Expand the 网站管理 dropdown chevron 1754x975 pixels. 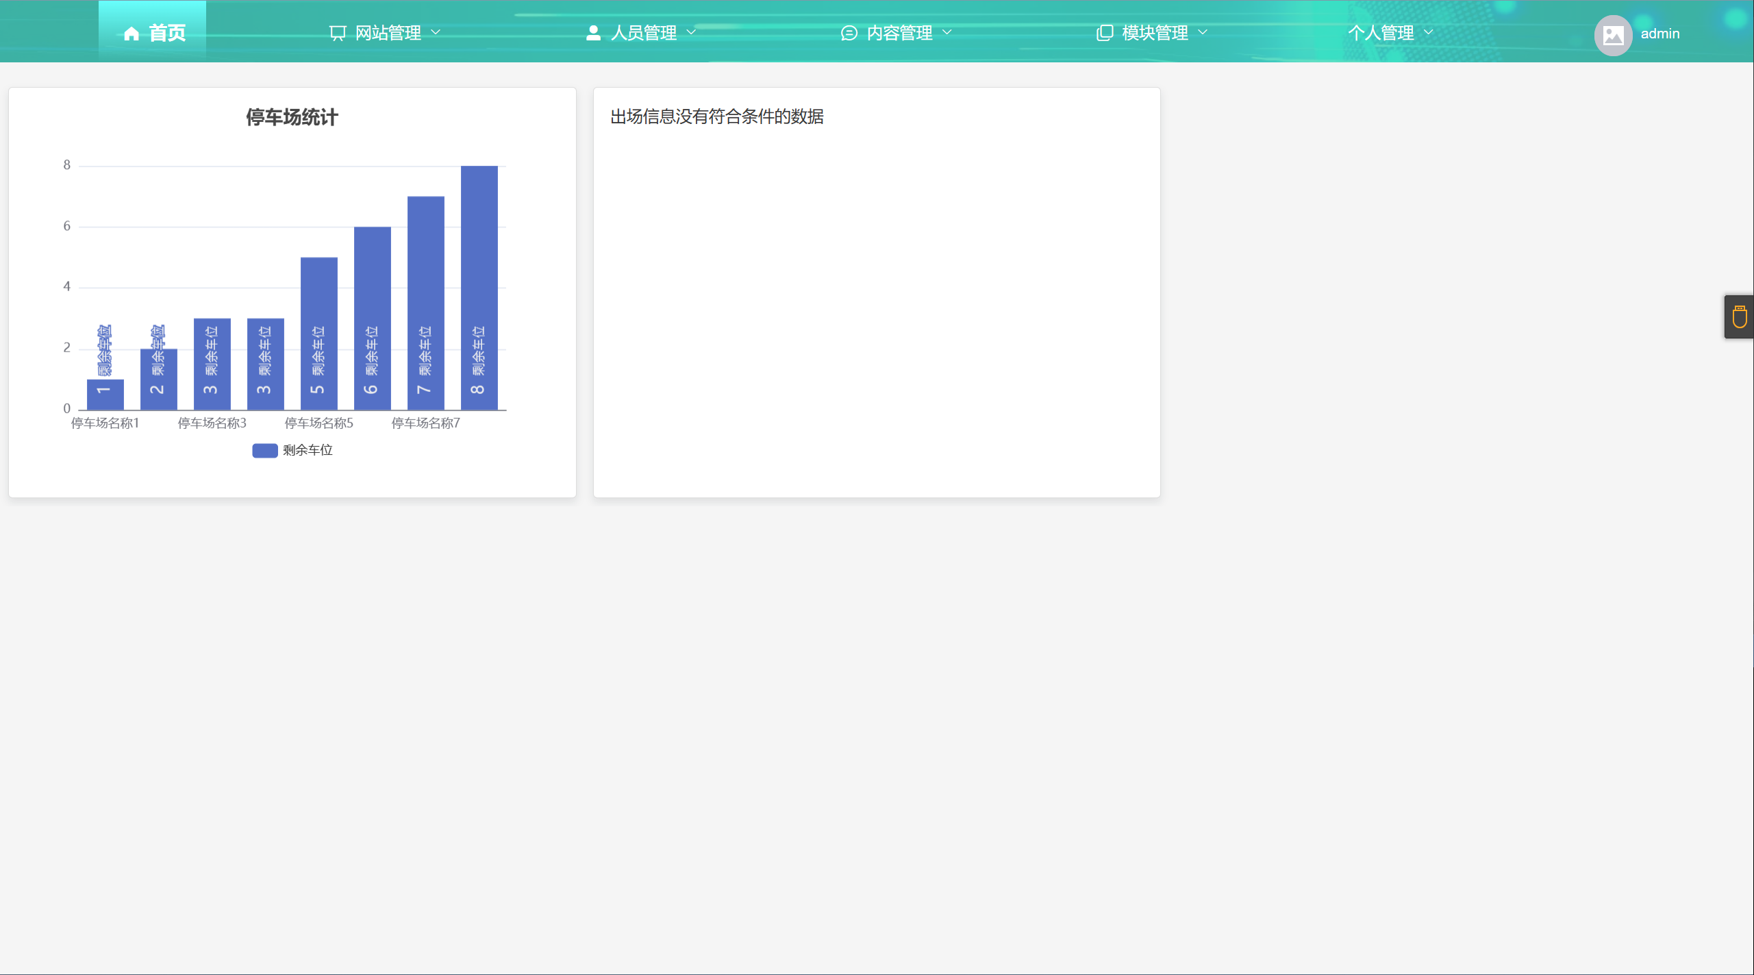click(436, 32)
